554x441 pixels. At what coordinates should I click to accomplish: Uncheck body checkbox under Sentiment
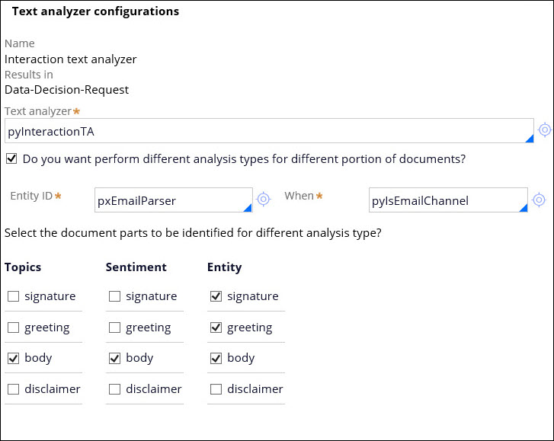(x=114, y=358)
